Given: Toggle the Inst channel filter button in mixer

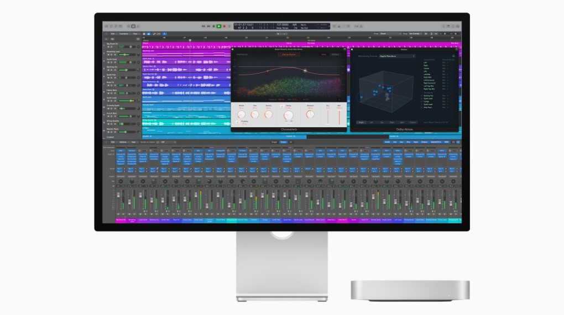Looking at the screenshot, I should tap(395, 142).
